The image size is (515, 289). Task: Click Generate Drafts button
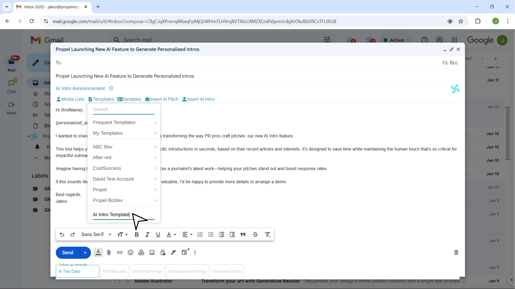click(227, 271)
